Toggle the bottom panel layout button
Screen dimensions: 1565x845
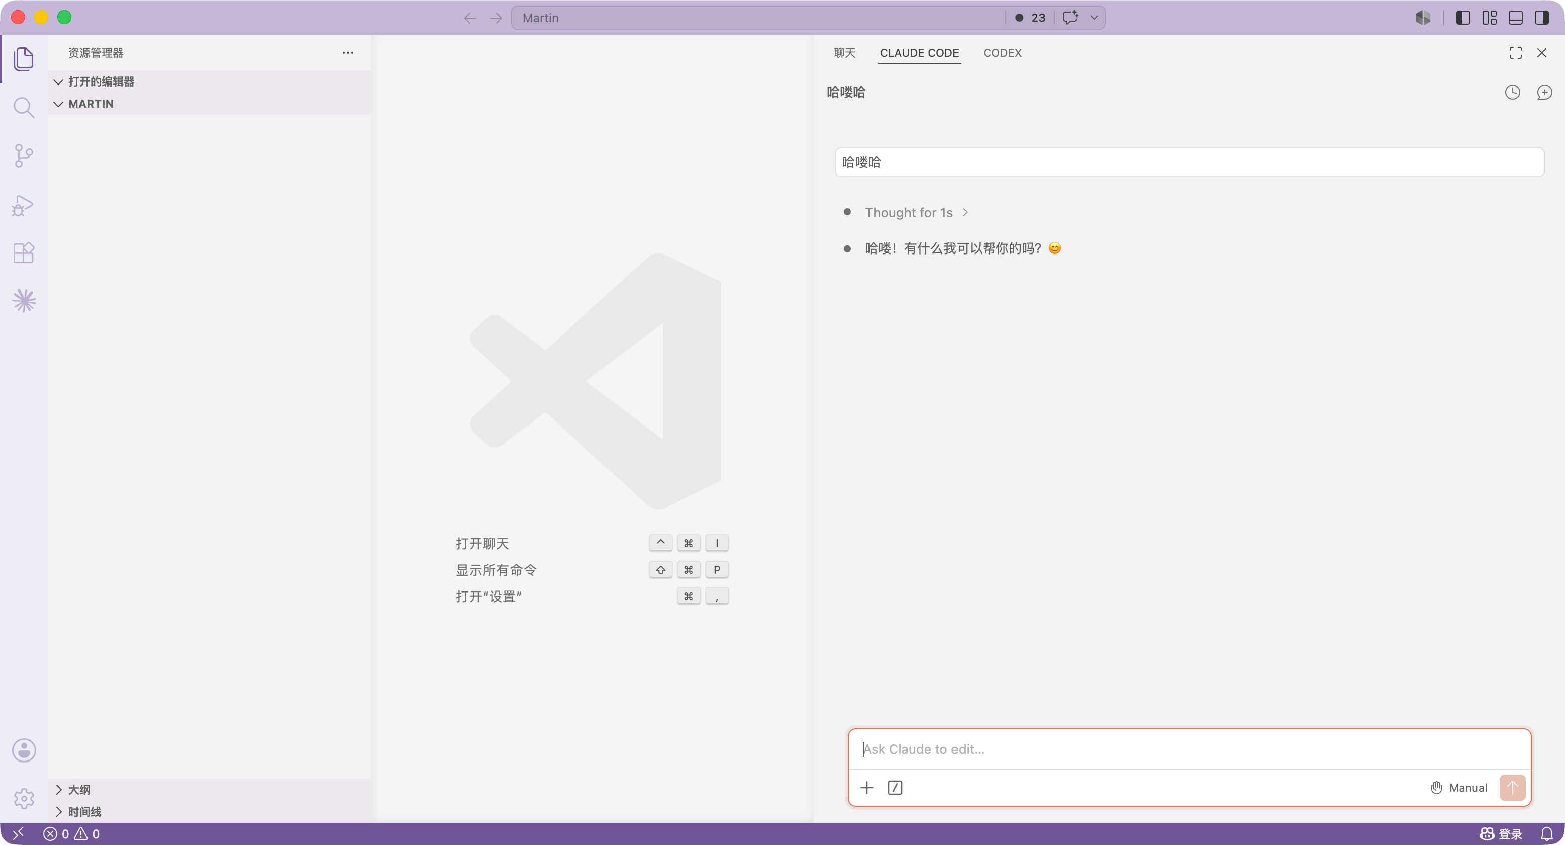[1515, 18]
